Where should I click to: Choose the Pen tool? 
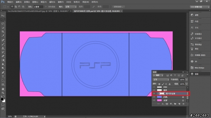3,72
